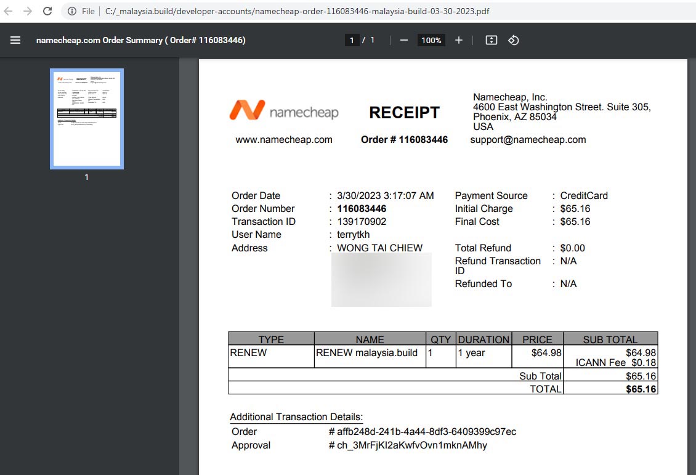The width and height of the screenshot is (696, 475).
Task: Click the browser back arrow
Action: tap(8, 11)
